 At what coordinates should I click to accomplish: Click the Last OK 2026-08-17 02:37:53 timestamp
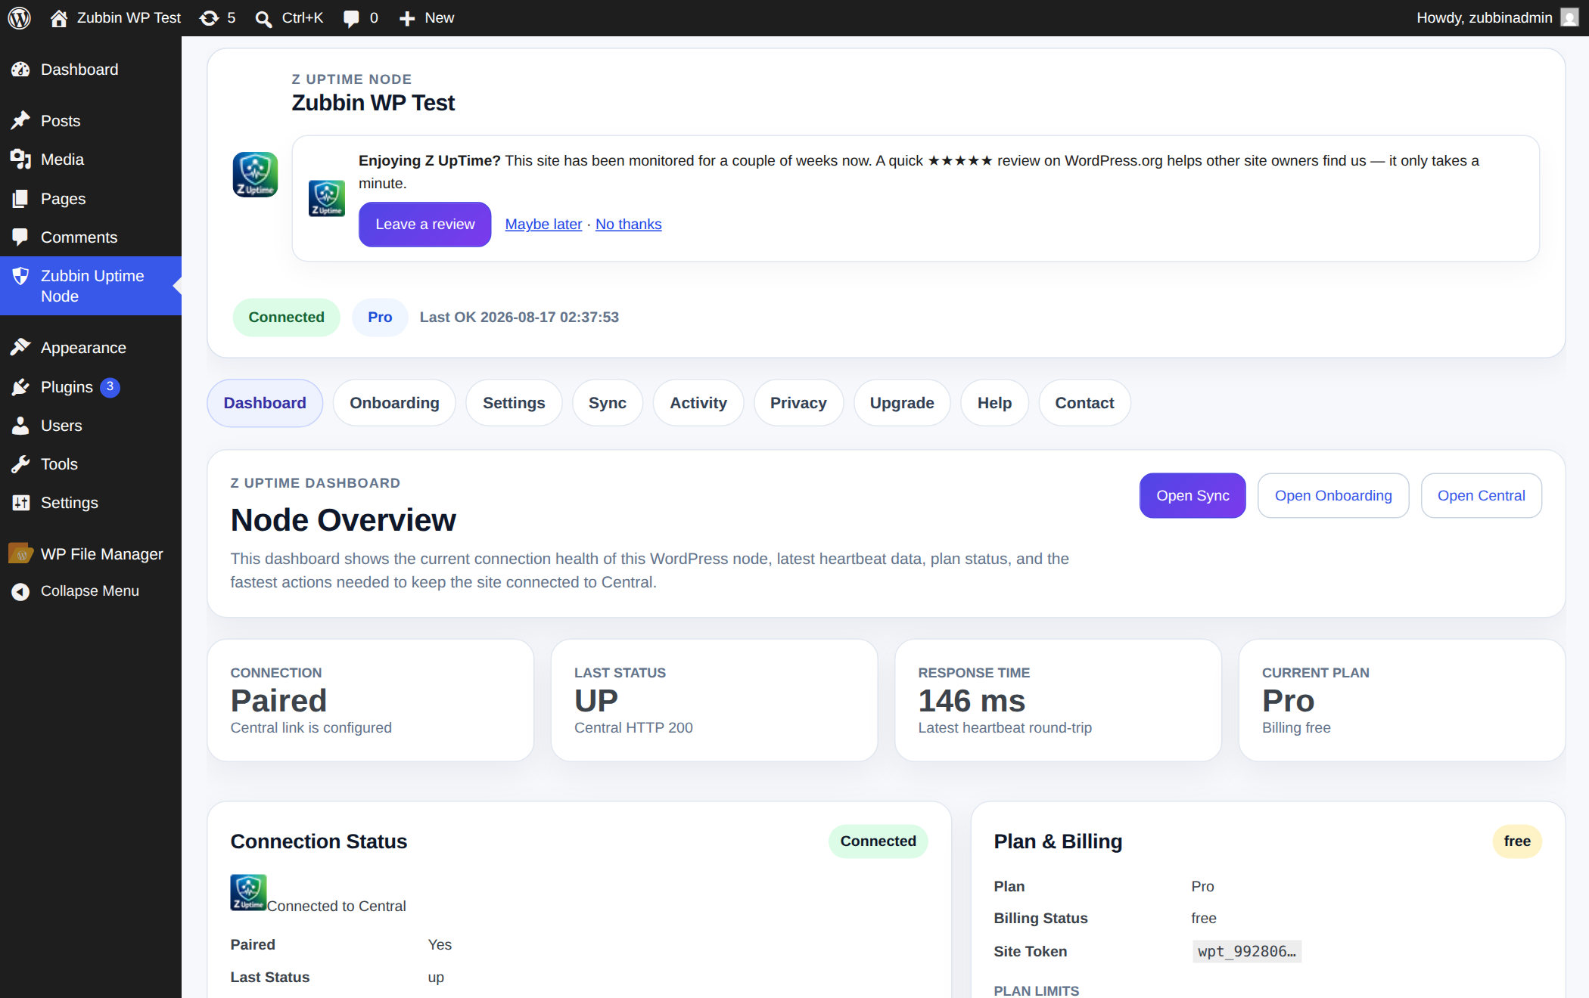(x=519, y=318)
